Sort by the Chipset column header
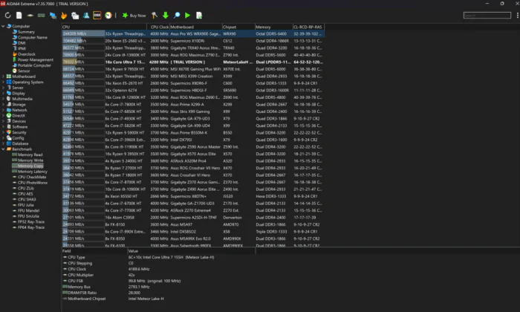The image size is (520, 312). pos(238,27)
